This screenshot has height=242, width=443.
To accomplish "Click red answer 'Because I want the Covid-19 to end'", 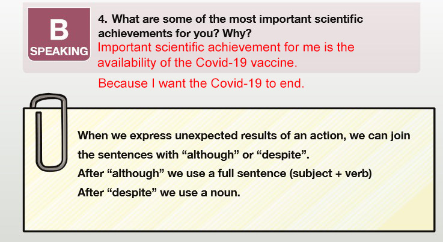I will [x=201, y=83].
